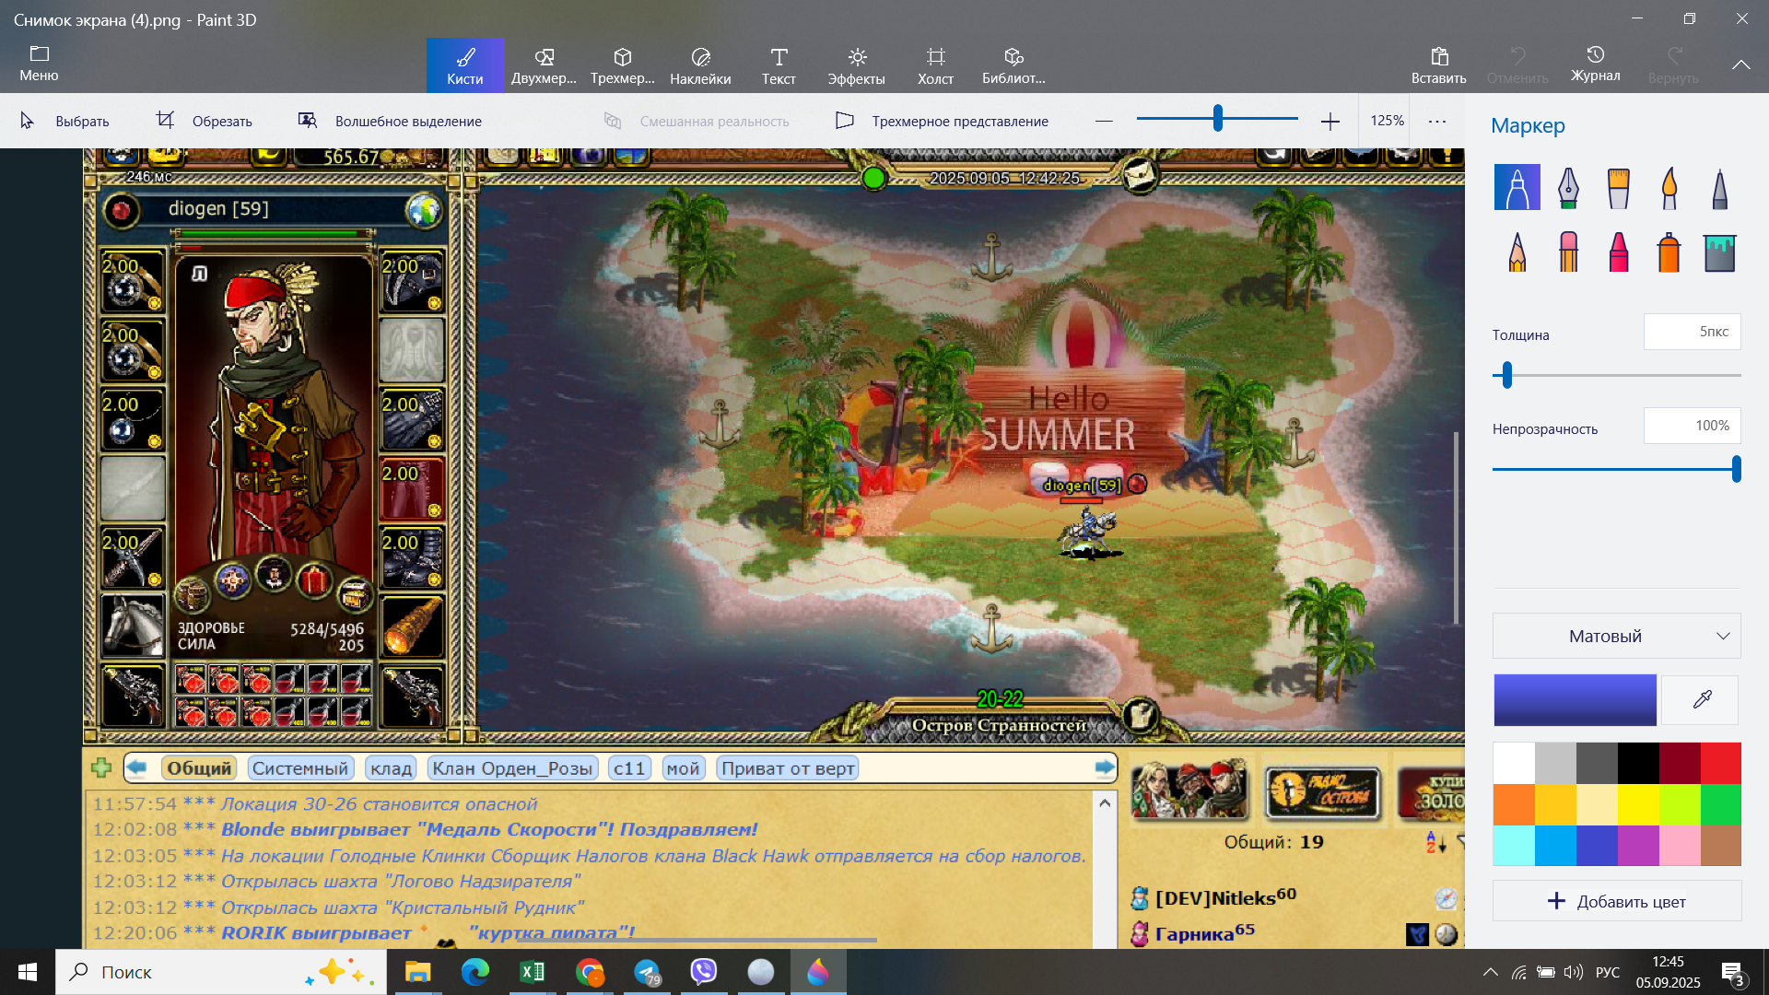Pick a color with the eyedropper
The height and width of the screenshot is (995, 1769).
click(1702, 700)
